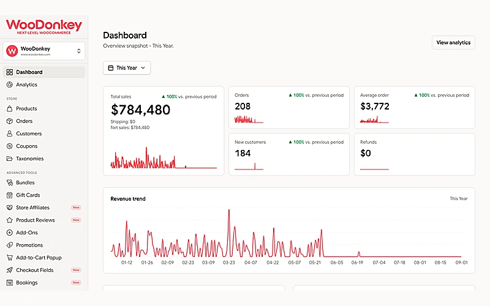Expand the WooDonkey store switcher arrows
Screen dimensions: 490x306
click(79, 51)
